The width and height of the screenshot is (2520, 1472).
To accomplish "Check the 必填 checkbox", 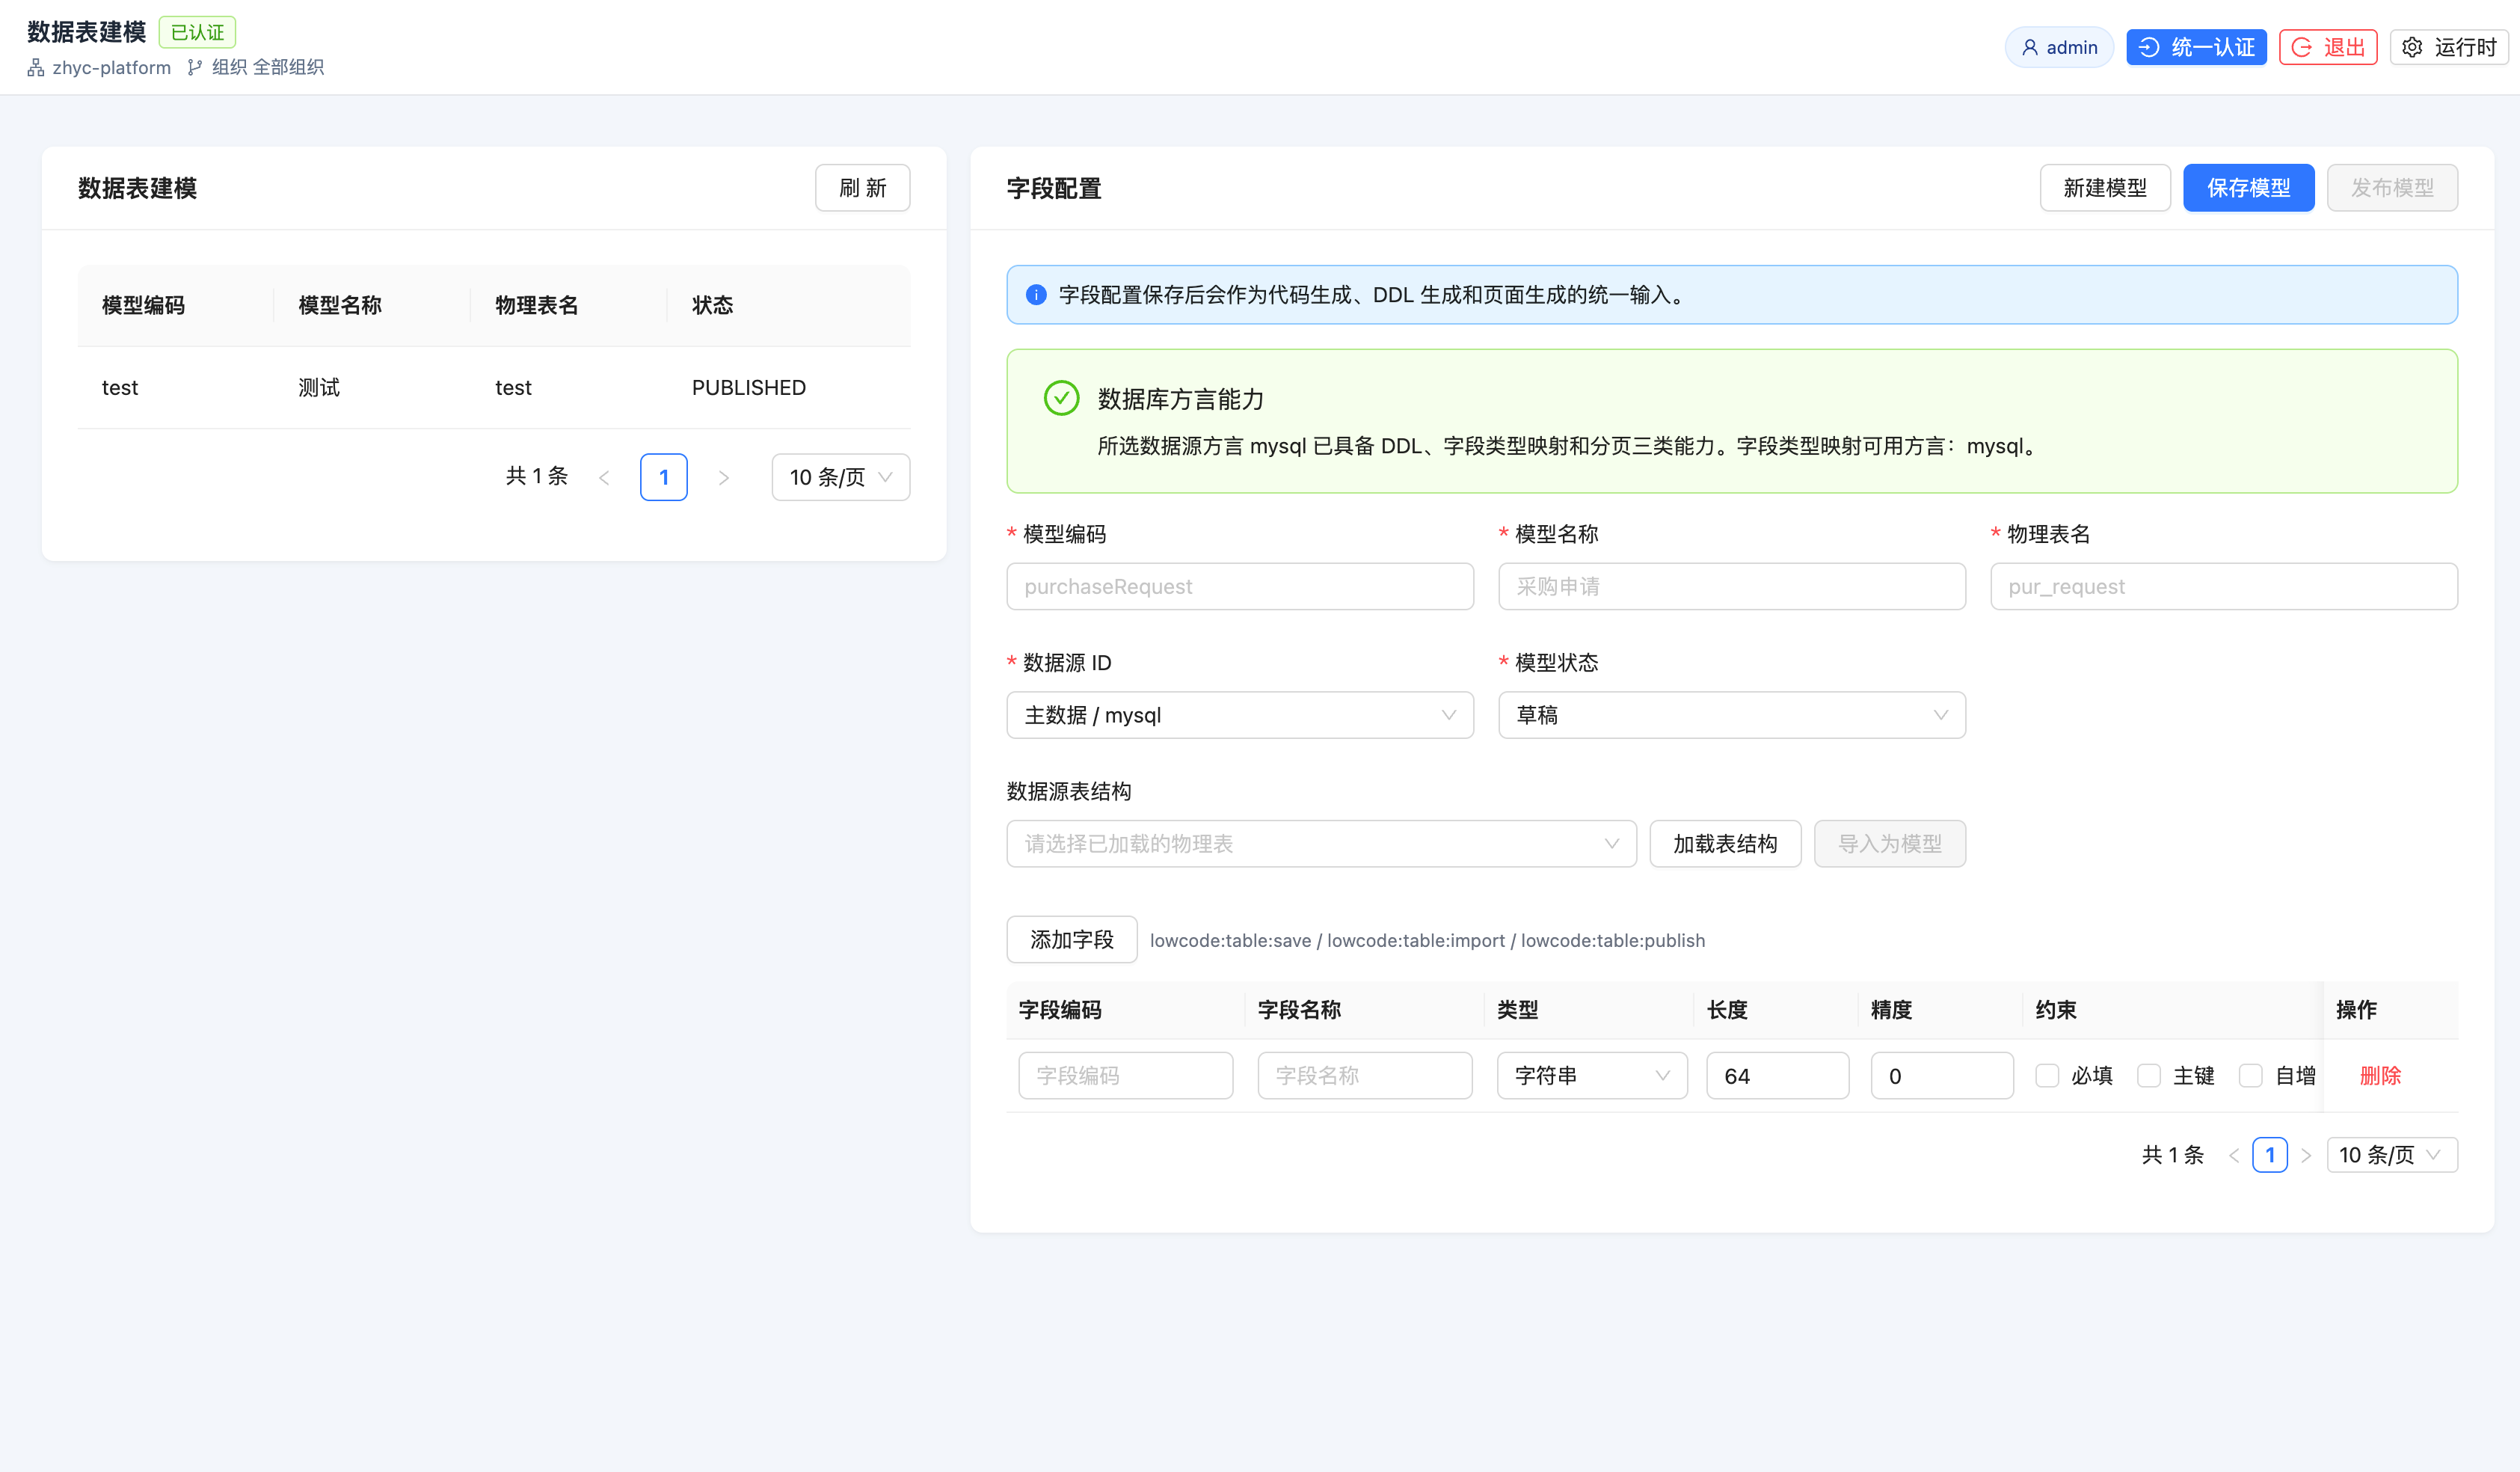I will click(x=2047, y=1075).
